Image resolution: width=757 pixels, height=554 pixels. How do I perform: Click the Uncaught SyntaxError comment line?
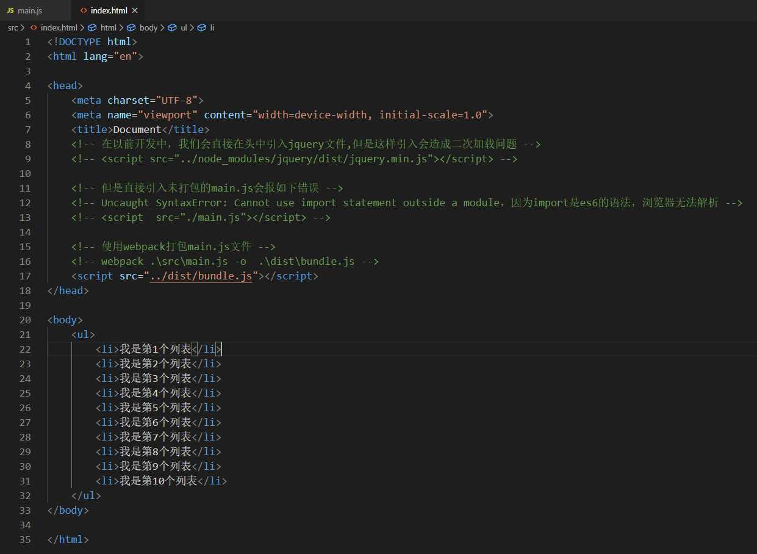point(406,203)
